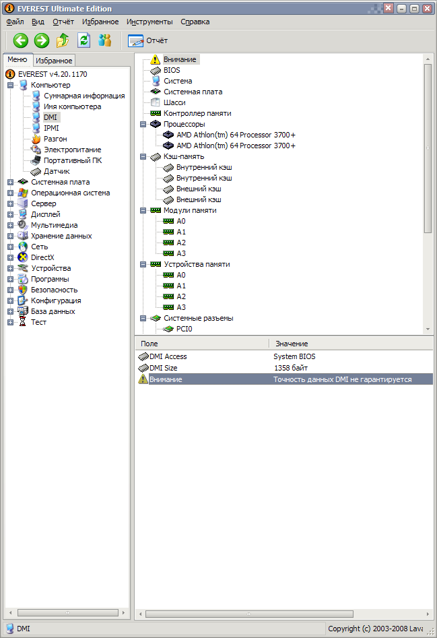Switch to the Меню tab
This screenshot has height=638, width=437.
pos(17,59)
